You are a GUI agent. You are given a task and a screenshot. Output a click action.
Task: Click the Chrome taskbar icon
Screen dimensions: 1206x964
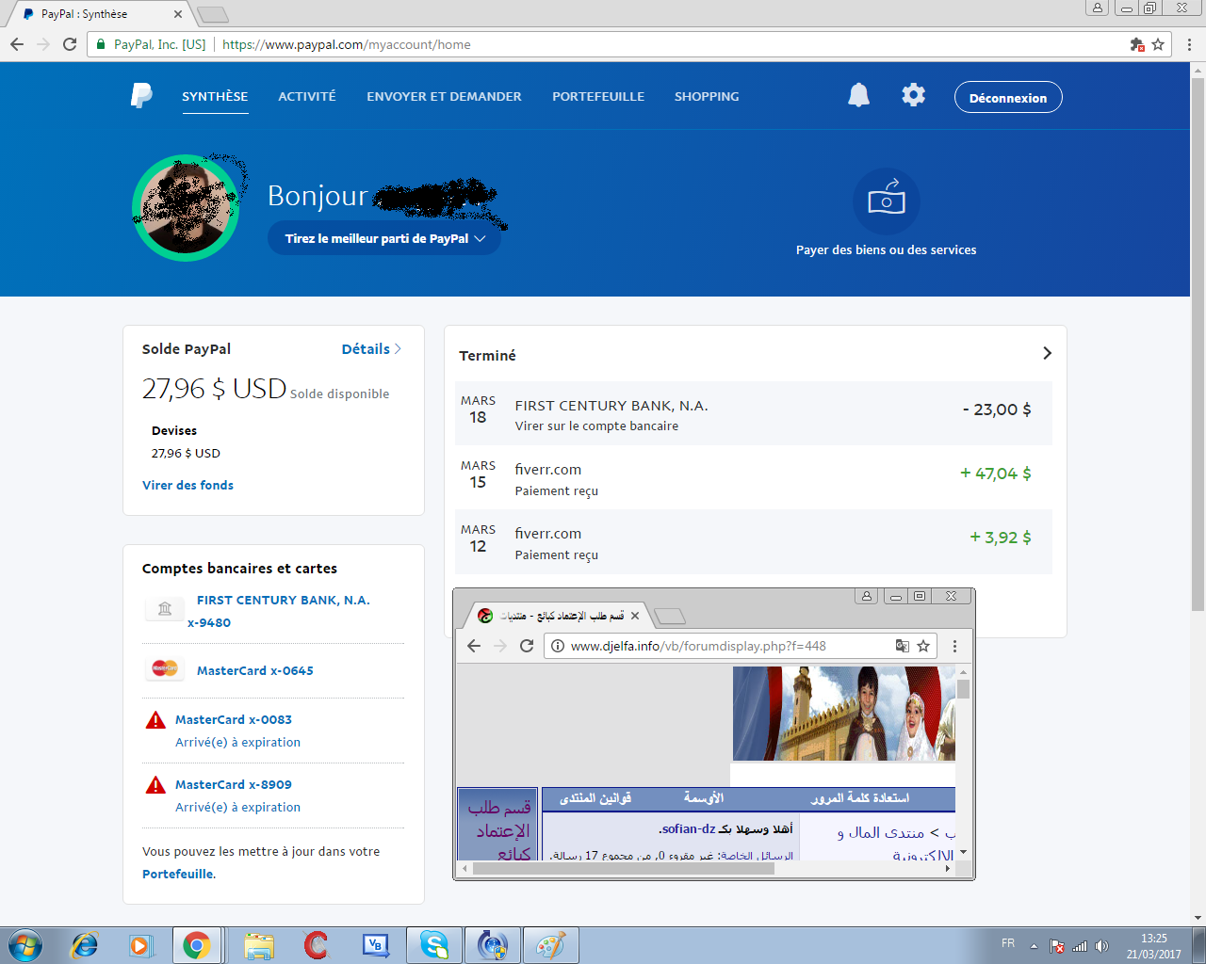tap(197, 945)
